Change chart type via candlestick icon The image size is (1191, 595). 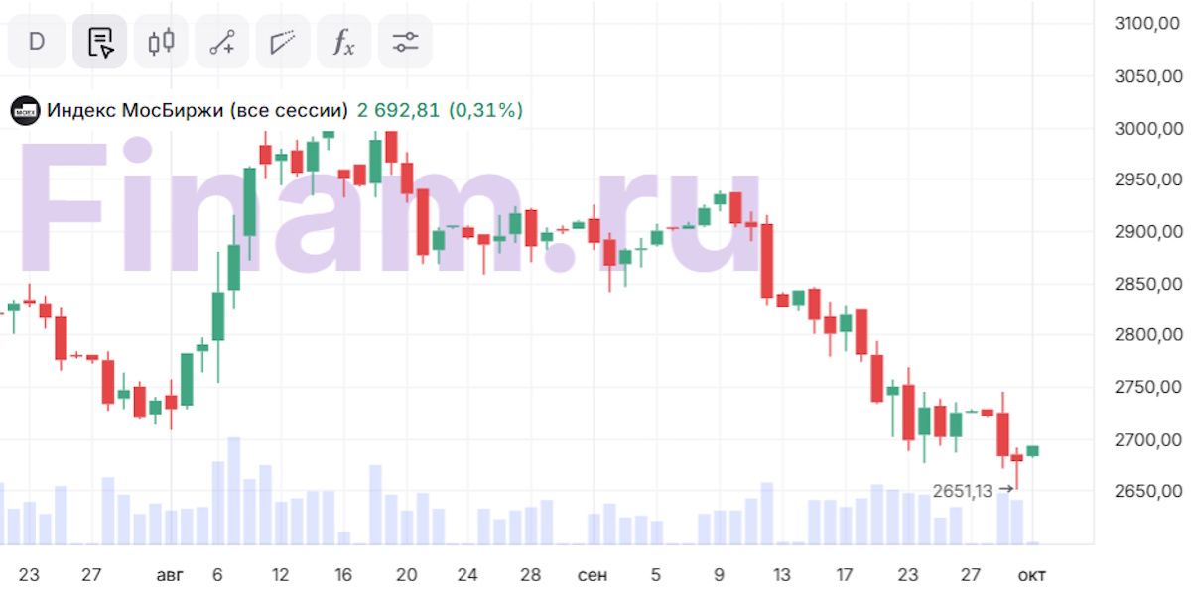[161, 42]
